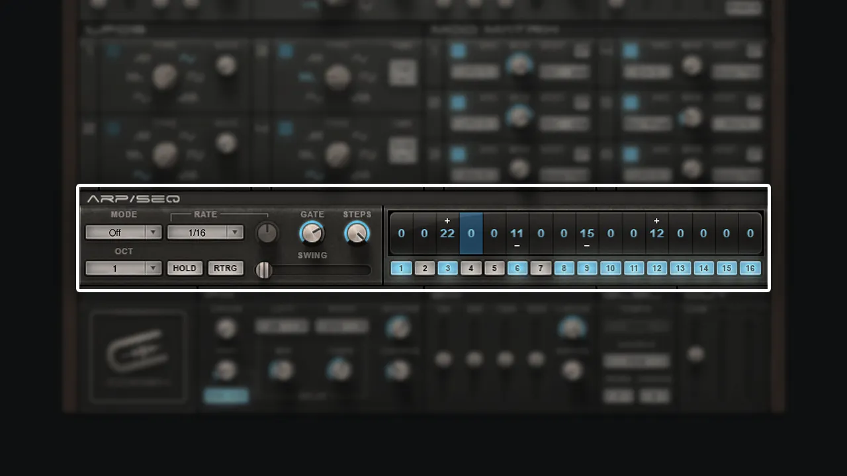Toggle sequencer step button 11
The width and height of the screenshot is (847, 476).
click(634, 268)
